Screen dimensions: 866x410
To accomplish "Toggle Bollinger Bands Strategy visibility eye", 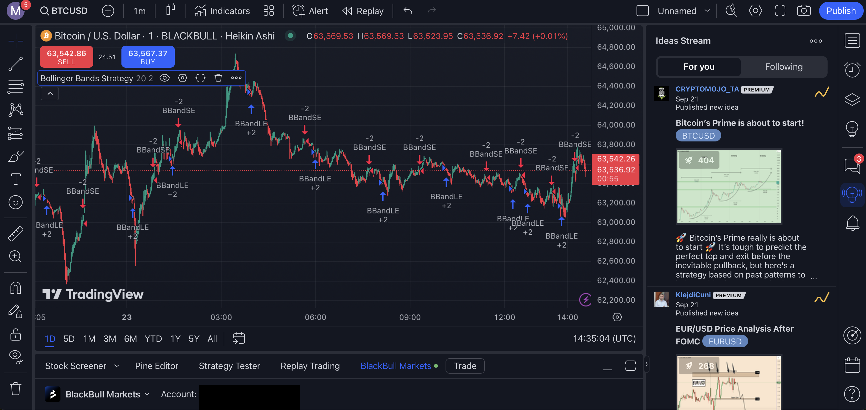I will tap(164, 78).
